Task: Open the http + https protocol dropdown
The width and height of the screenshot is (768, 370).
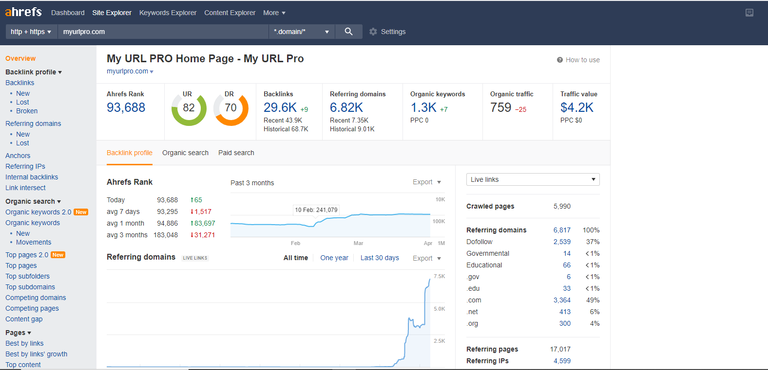Action: pos(31,32)
